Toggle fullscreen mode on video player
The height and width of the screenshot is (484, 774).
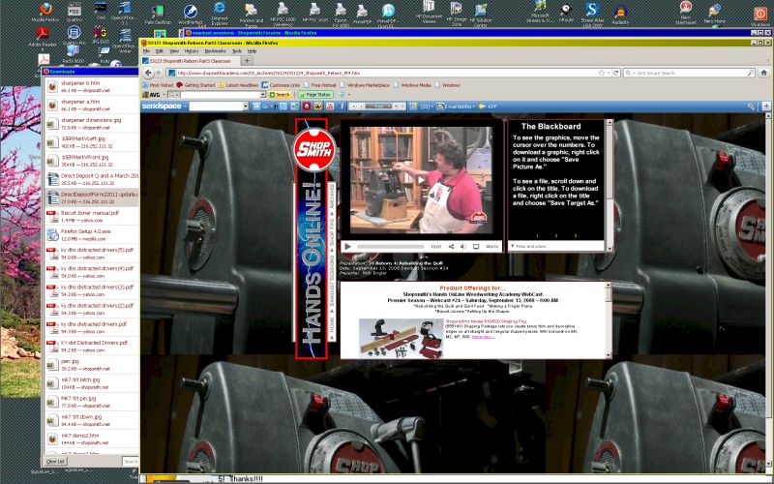tap(476, 246)
